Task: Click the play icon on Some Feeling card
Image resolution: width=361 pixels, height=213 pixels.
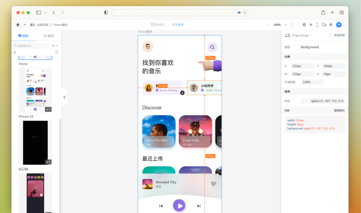Action: tap(182, 93)
